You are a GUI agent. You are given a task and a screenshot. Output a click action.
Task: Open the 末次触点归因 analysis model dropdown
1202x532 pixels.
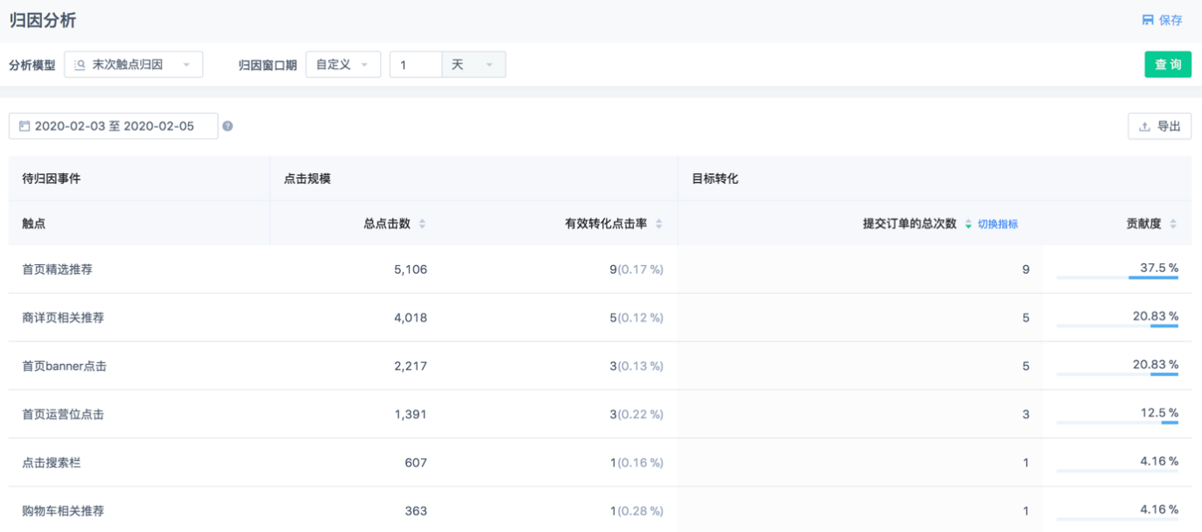click(133, 64)
